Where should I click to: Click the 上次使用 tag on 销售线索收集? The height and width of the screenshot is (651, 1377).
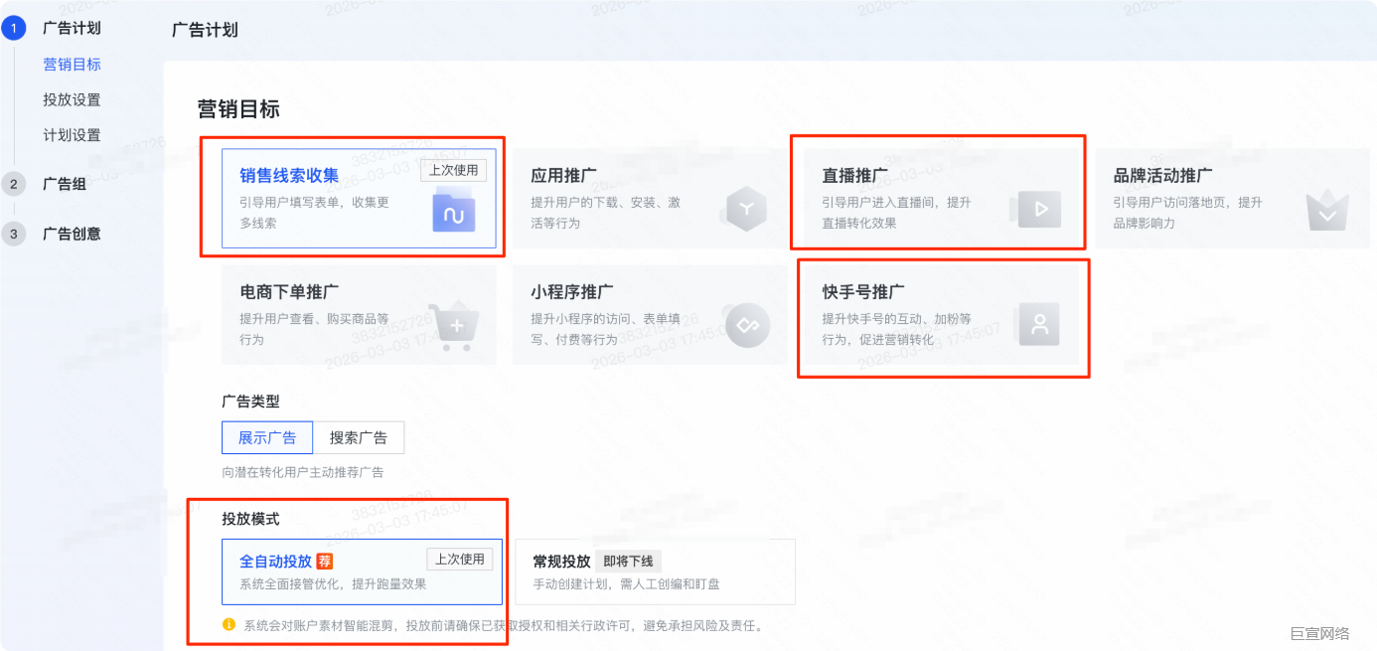click(454, 170)
